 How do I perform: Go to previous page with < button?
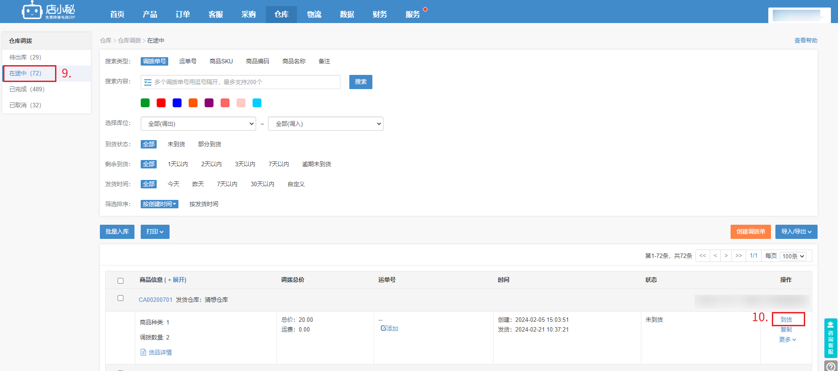[x=715, y=256]
